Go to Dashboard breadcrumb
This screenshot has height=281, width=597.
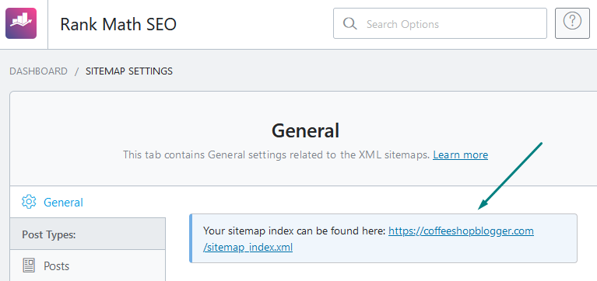[x=38, y=71]
